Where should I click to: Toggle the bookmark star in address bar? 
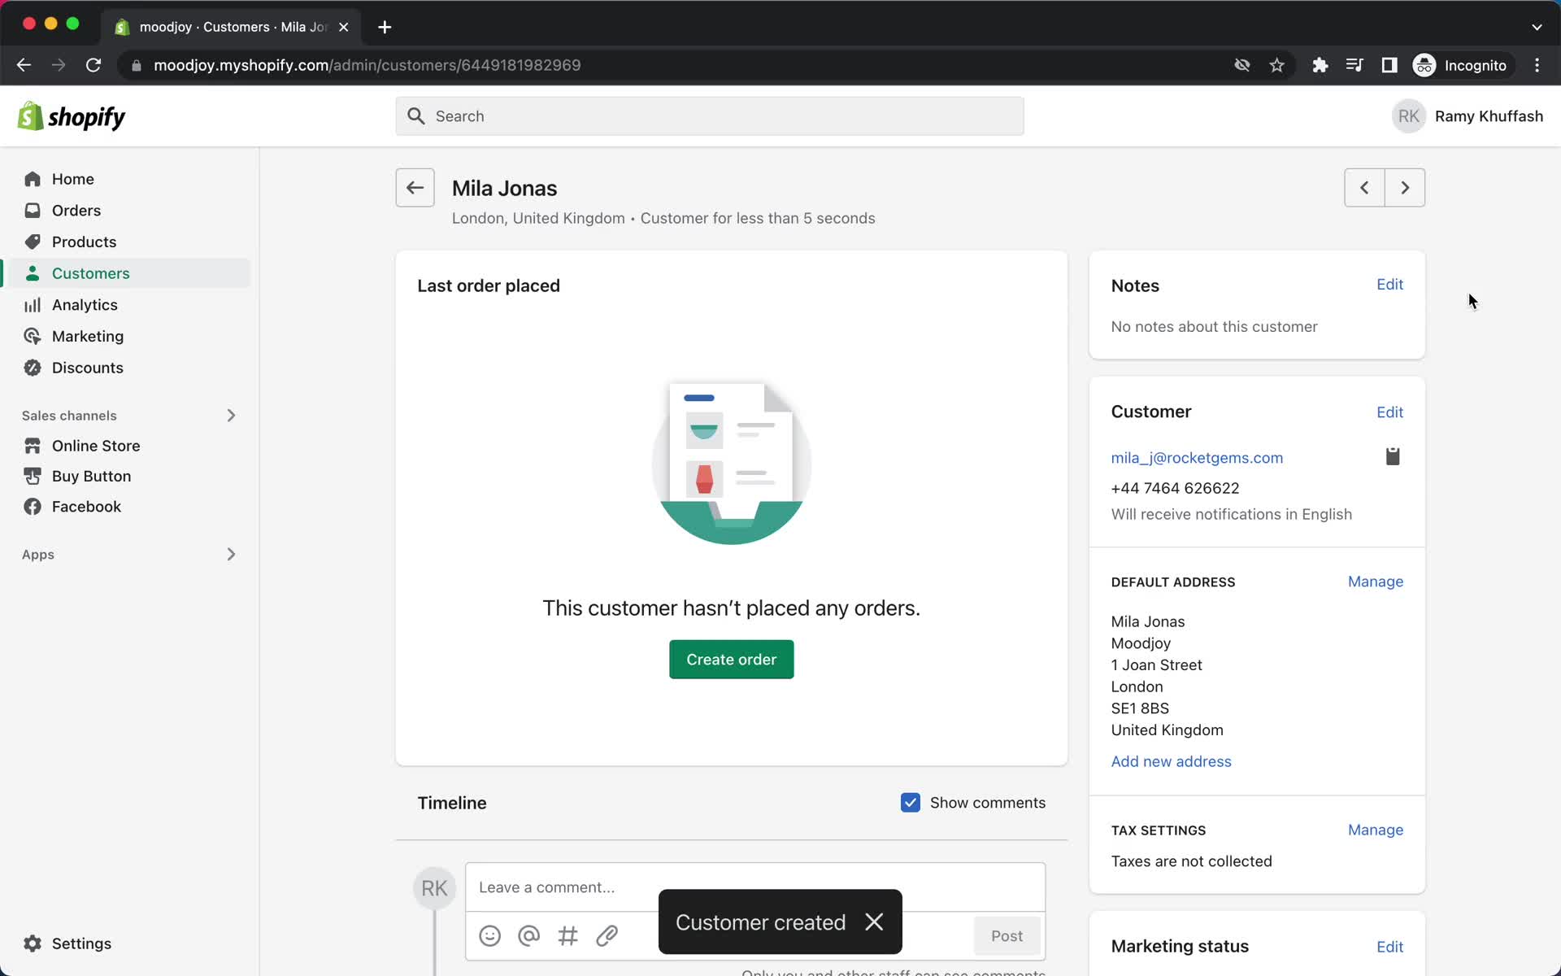tap(1276, 65)
